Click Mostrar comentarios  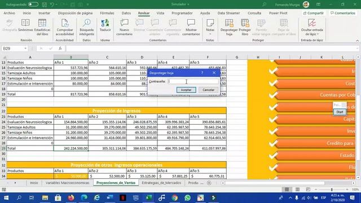191,27
